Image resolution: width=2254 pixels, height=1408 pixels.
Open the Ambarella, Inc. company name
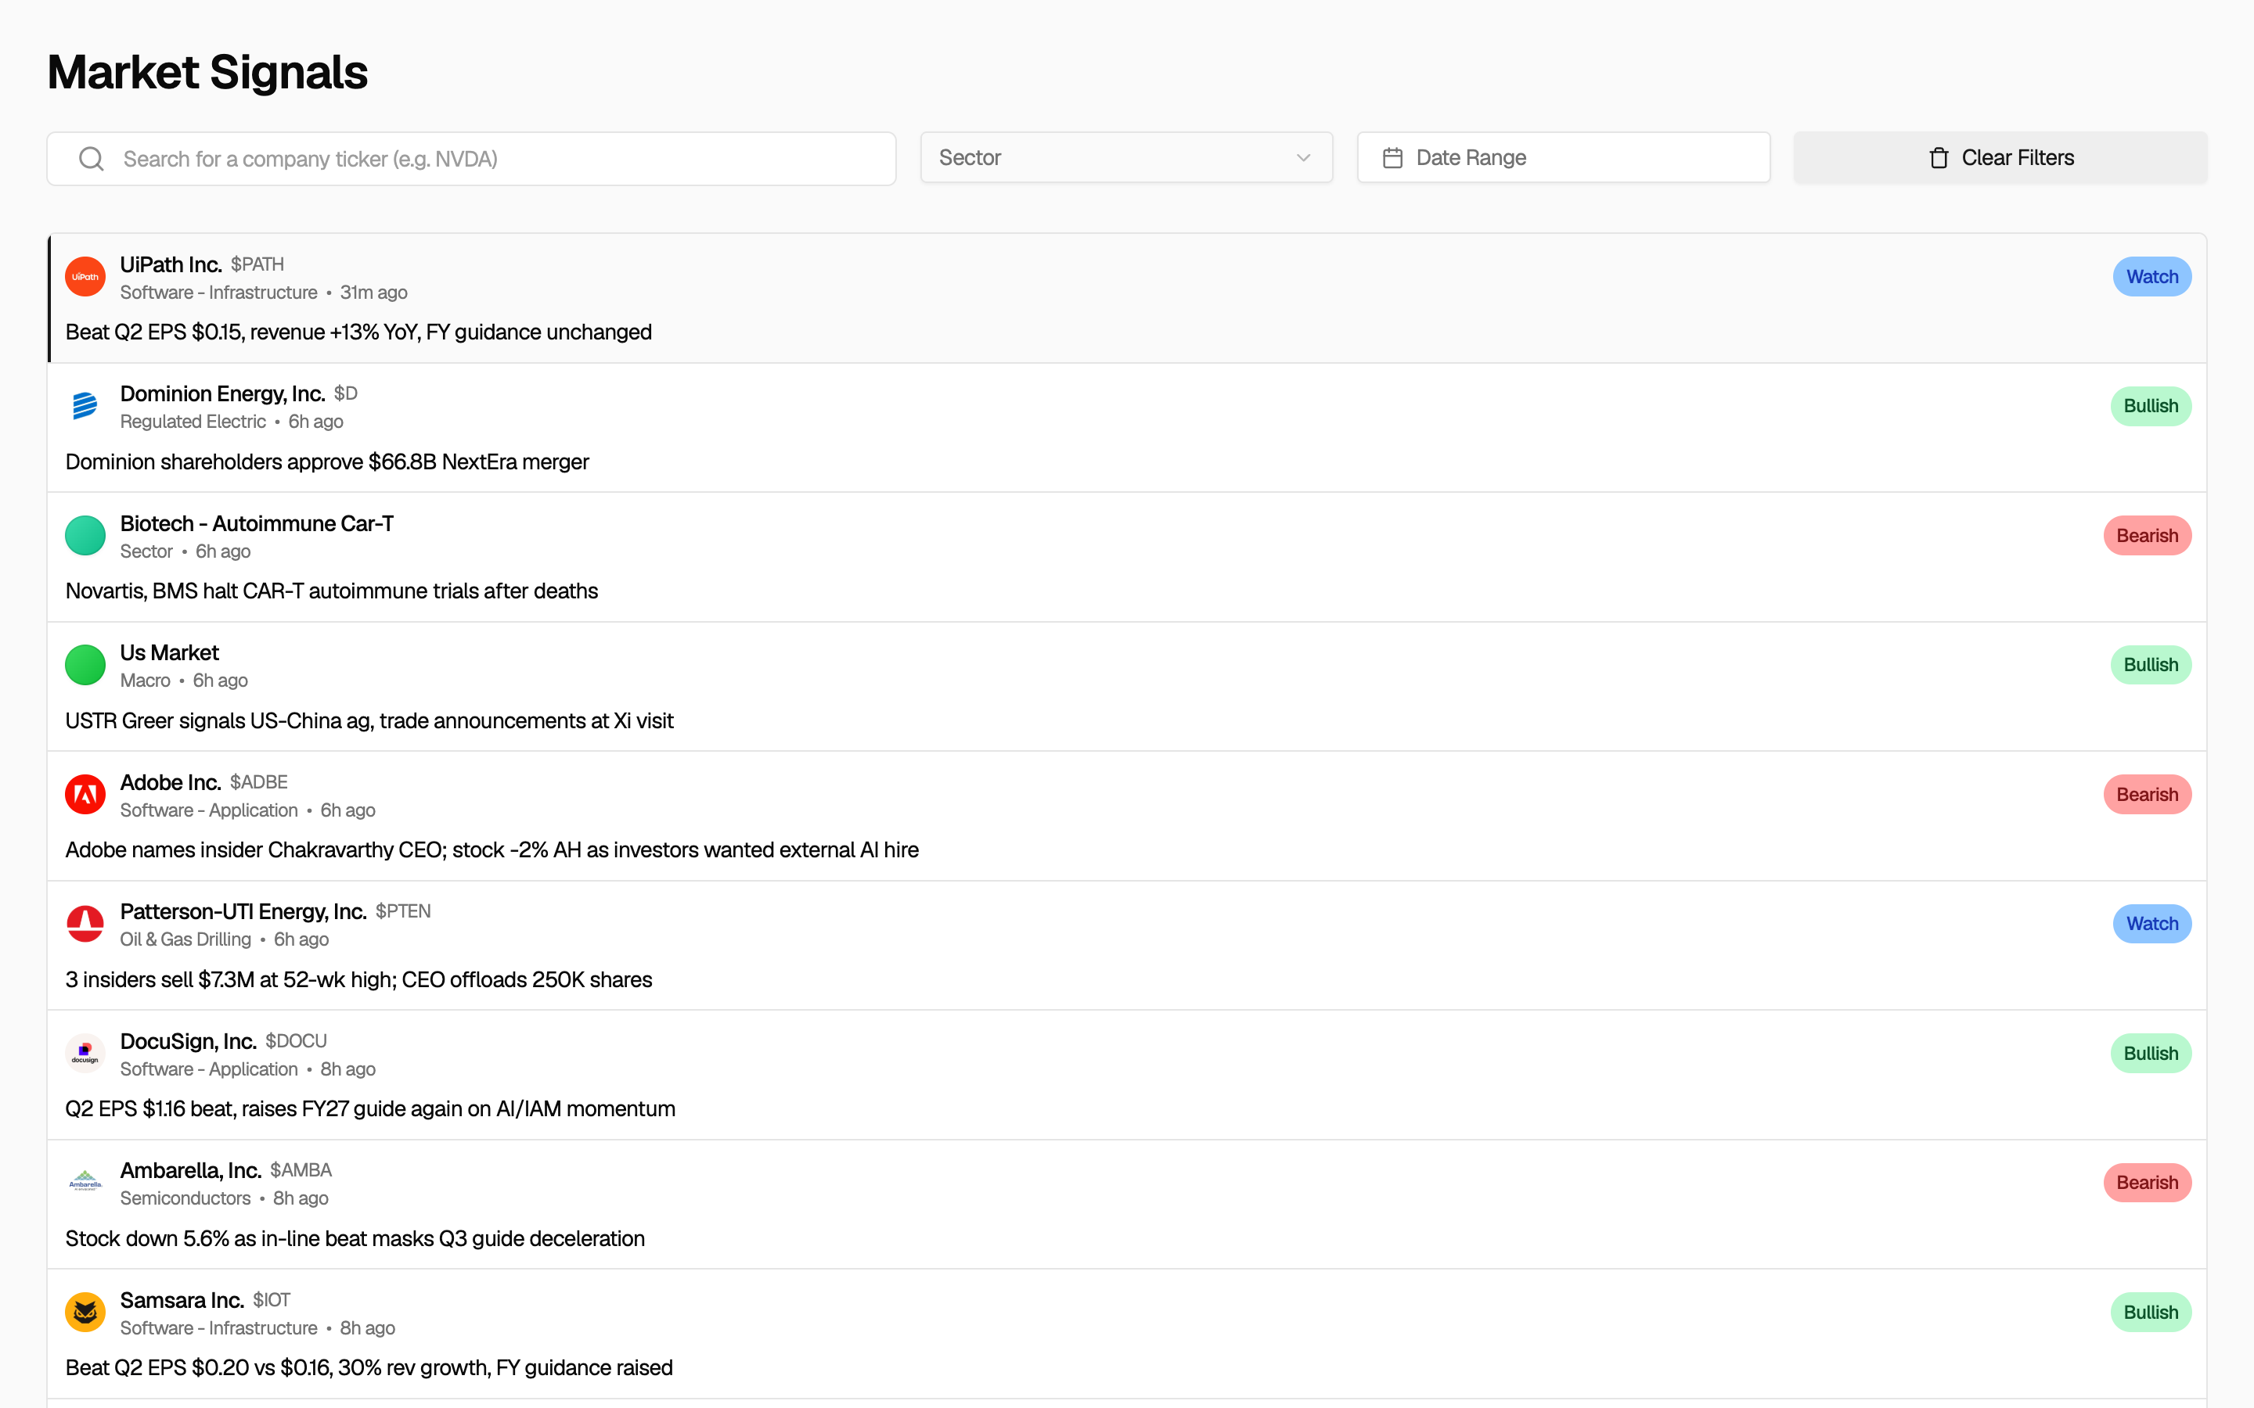click(191, 1170)
